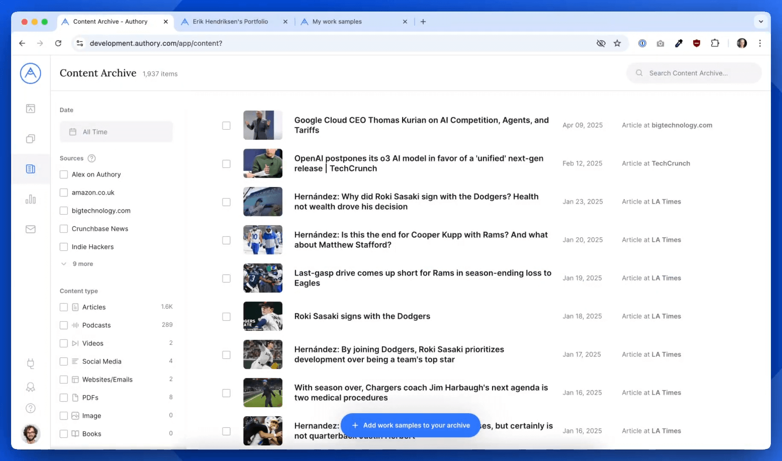Screen dimensions: 782x461
Task: Check the Indie Hackers source filter
Action: (64, 247)
